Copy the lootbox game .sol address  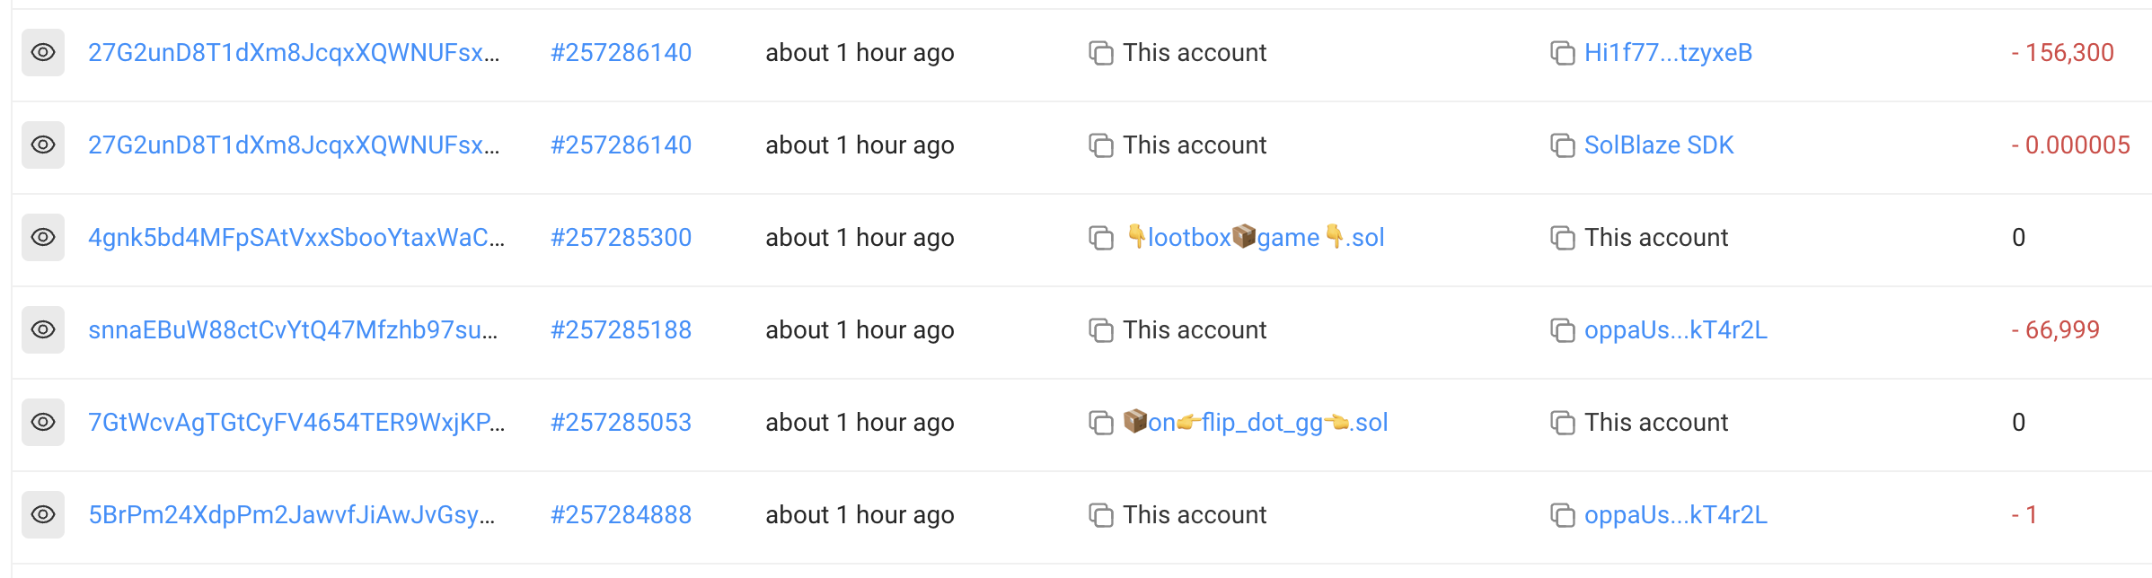[x=1100, y=239]
